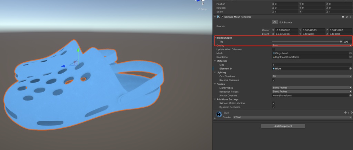Open object picker for Mesh field
The width and height of the screenshot is (353, 150).
(350, 53)
